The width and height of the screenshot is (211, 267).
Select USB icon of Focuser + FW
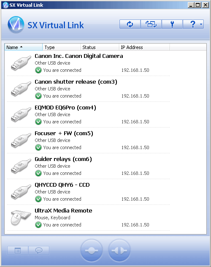point(21,140)
